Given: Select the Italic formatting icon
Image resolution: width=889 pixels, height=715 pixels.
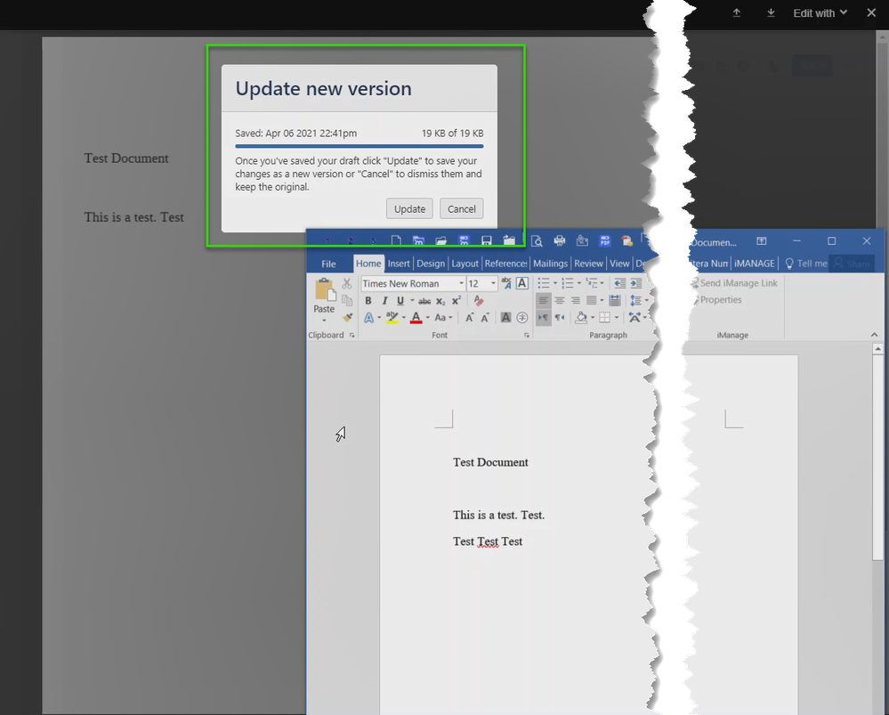Looking at the screenshot, I should coord(385,300).
